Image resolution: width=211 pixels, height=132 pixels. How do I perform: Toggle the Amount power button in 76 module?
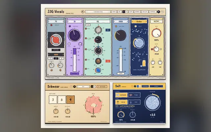coord(70,26)
